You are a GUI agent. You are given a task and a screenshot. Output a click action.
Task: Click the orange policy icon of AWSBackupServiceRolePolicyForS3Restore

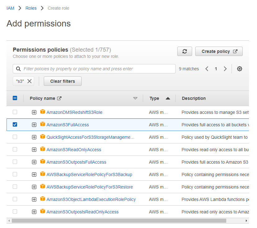click(43, 186)
